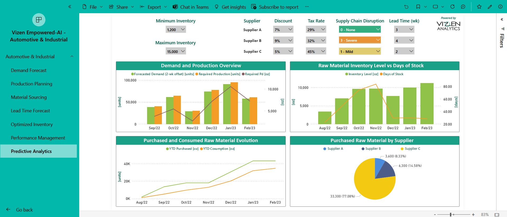Open the '0 - None' disruption dropdown

point(360,30)
